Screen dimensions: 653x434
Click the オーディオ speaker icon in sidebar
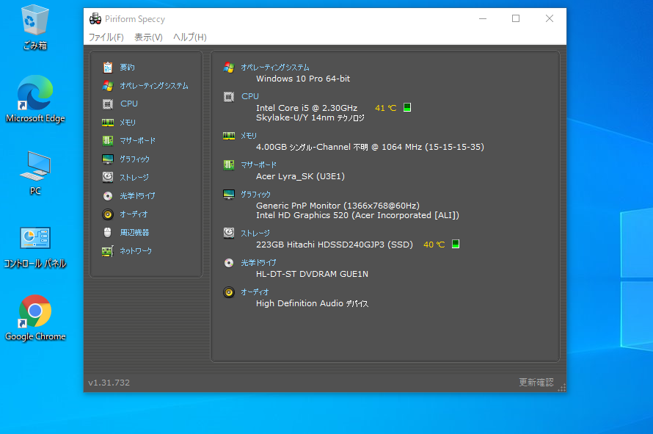click(108, 214)
